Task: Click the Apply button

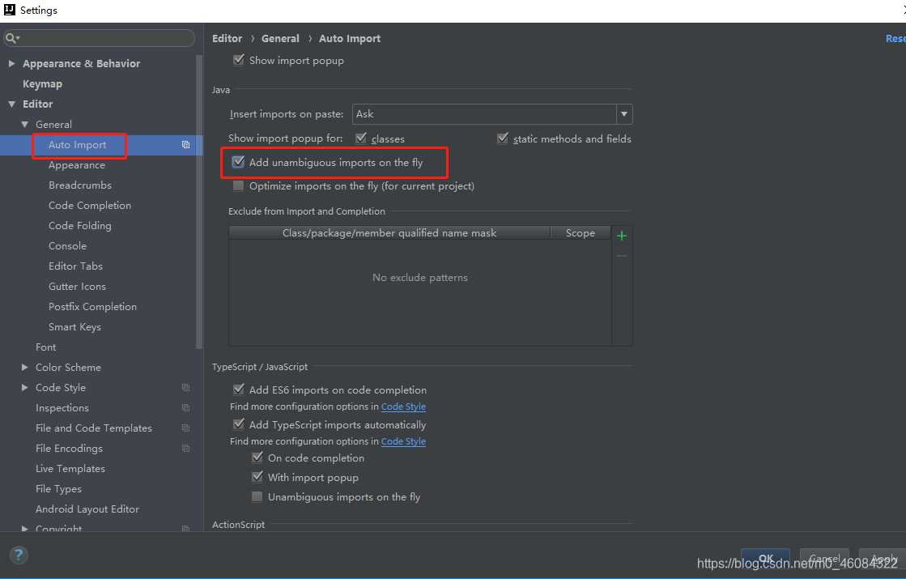Action: click(x=883, y=558)
